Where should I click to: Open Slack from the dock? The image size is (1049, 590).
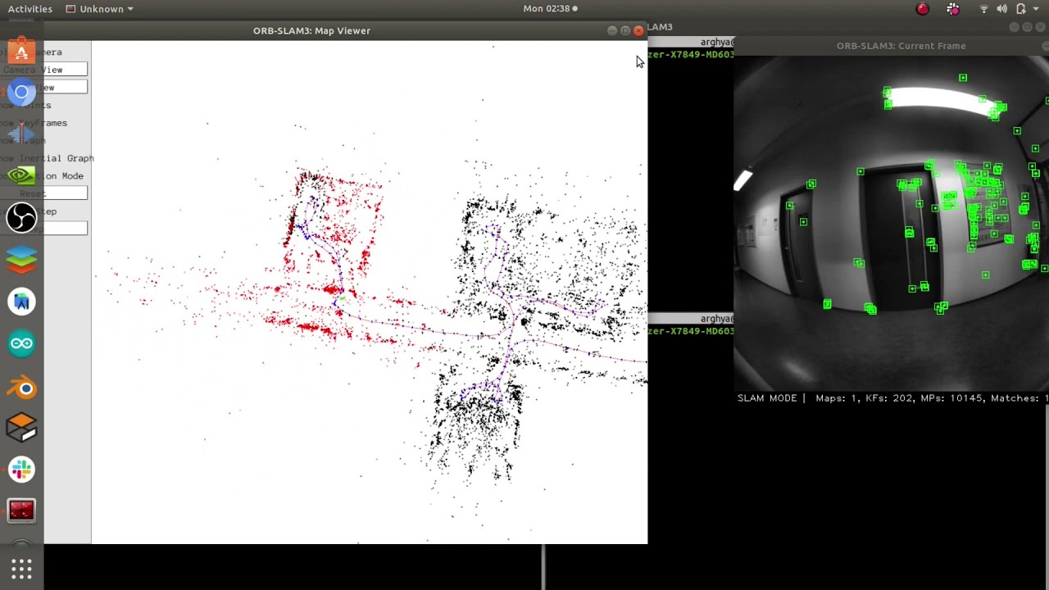tap(21, 470)
